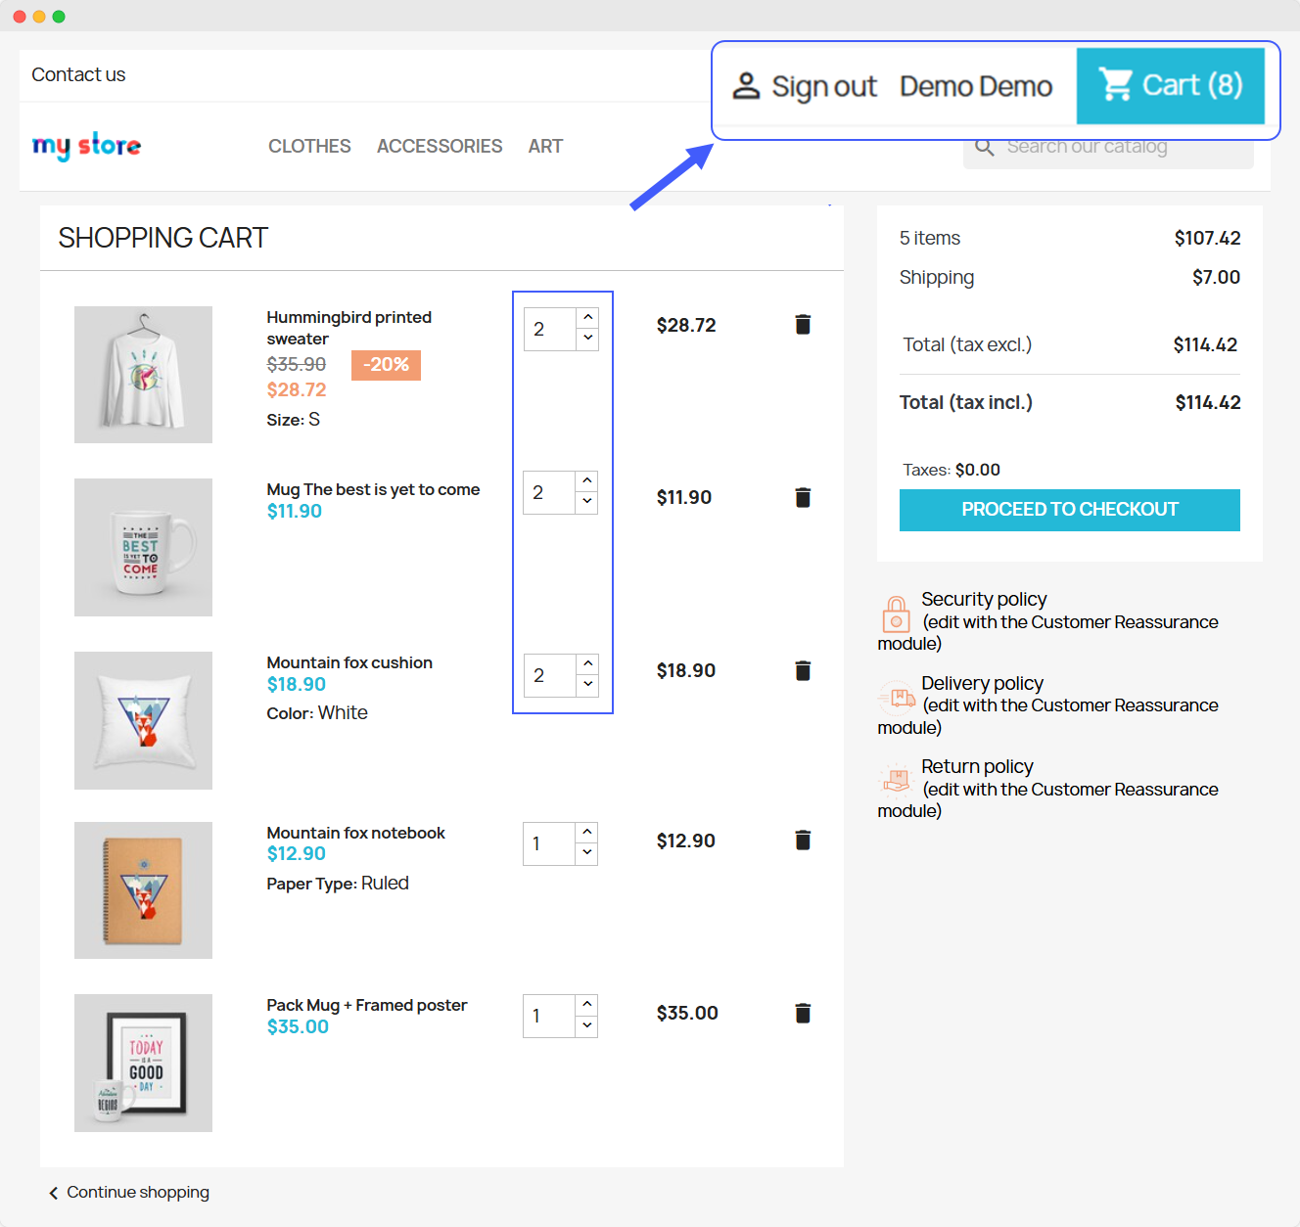Click trash icon for Mountain fox cushion
Screen dimensions: 1300x1227
tap(803, 671)
